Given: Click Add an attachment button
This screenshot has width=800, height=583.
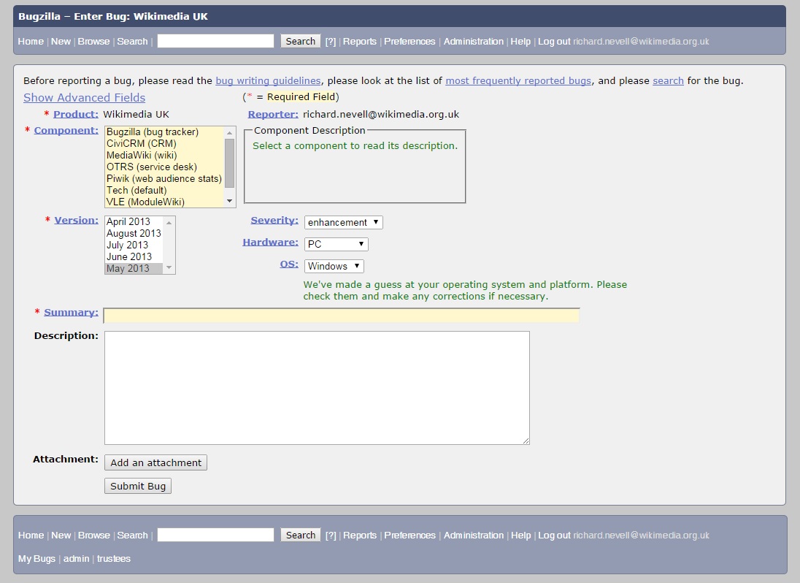Looking at the screenshot, I should 155,462.
